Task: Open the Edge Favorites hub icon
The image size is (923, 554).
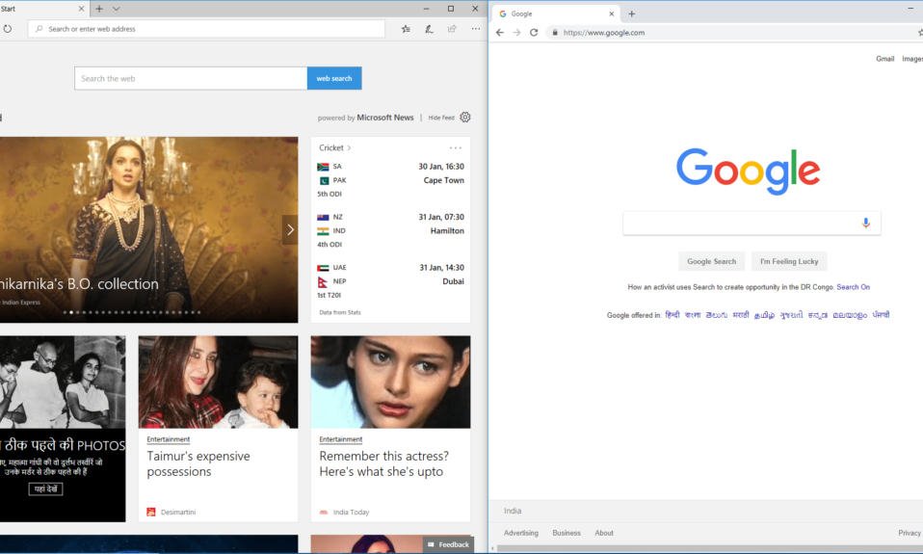Action: point(406,29)
